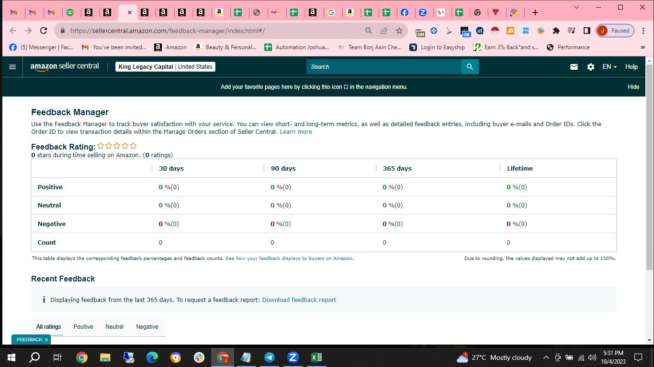Screen dimensions: 654x367
Task: Open Zoom from the taskbar
Action: 293,357
